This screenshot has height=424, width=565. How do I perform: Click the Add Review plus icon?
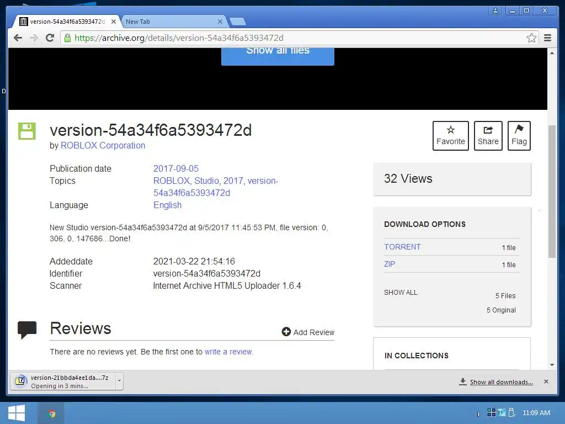pos(286,332)
